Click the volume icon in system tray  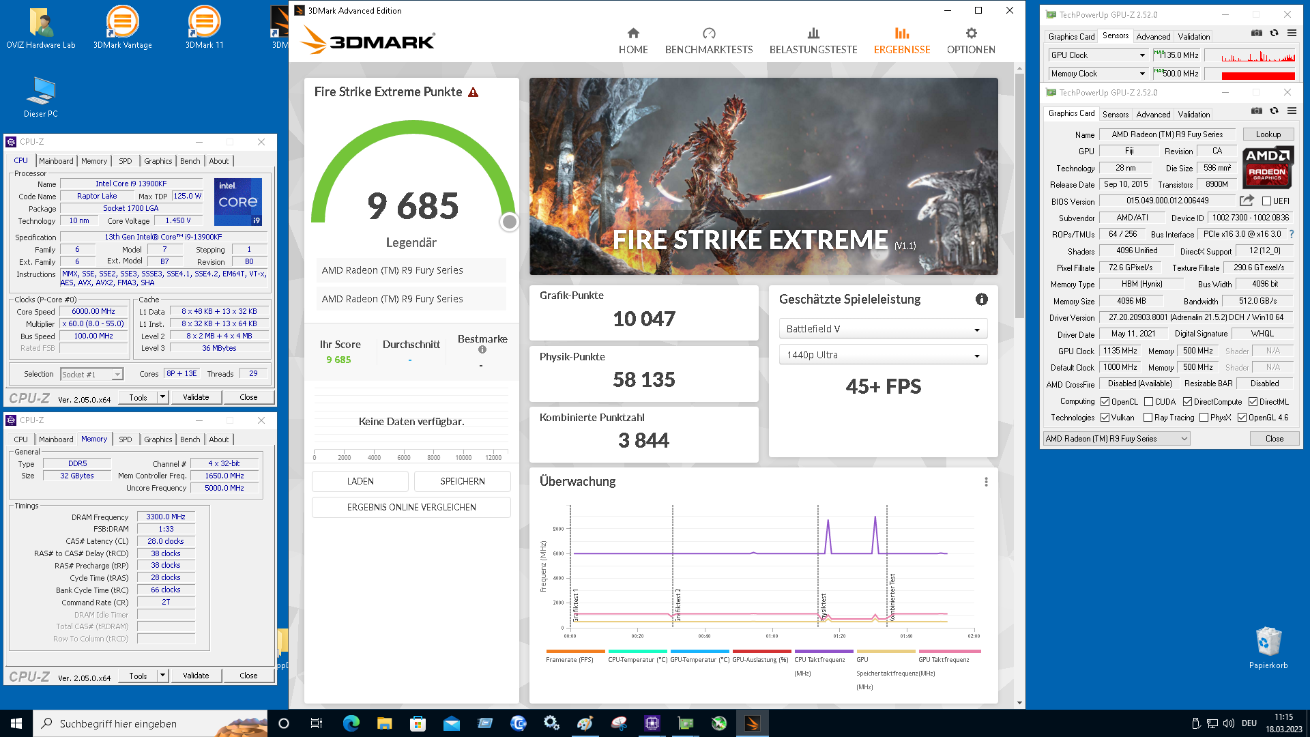[1229, 723]
